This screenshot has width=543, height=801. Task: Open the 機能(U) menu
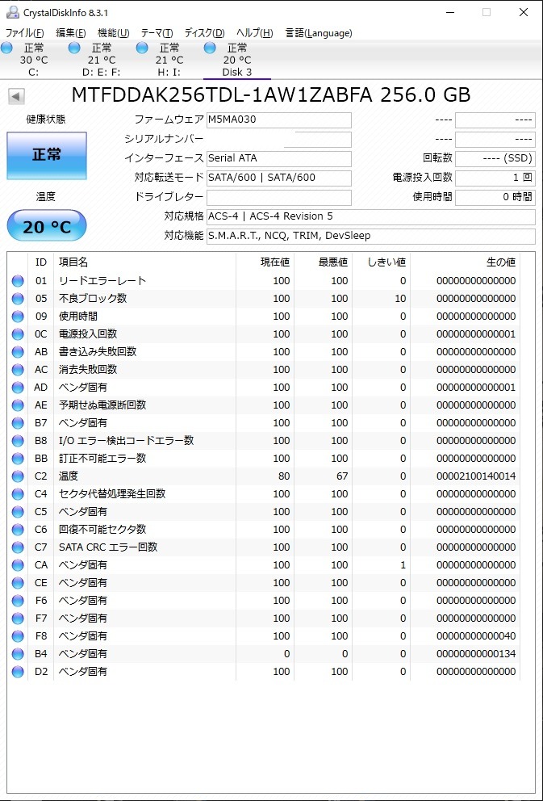coord(113,33)
